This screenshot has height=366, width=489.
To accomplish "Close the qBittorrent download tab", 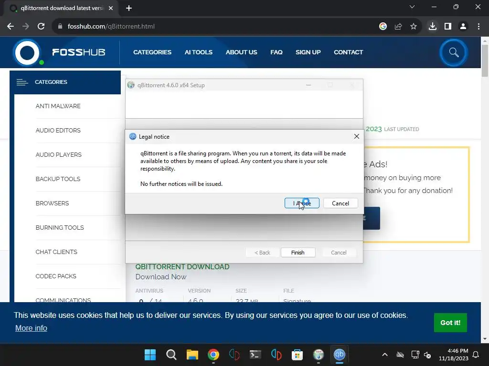I will 111,8.
